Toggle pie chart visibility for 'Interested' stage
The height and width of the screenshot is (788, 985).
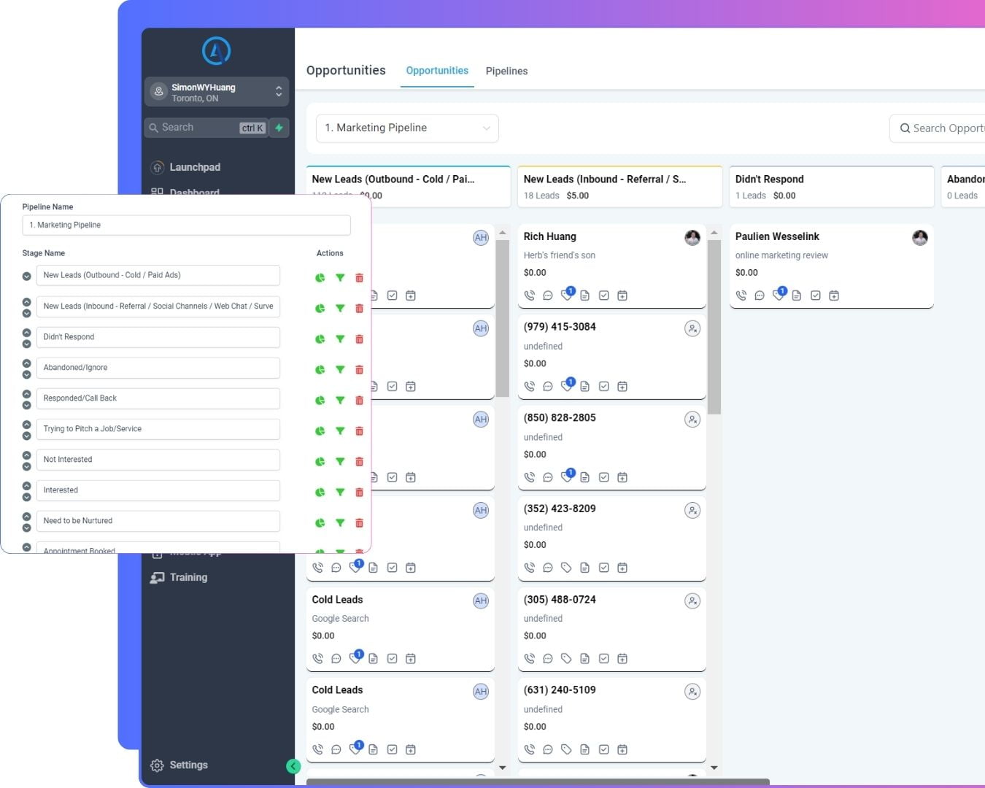pyautogui.click(x=320, y=492)
